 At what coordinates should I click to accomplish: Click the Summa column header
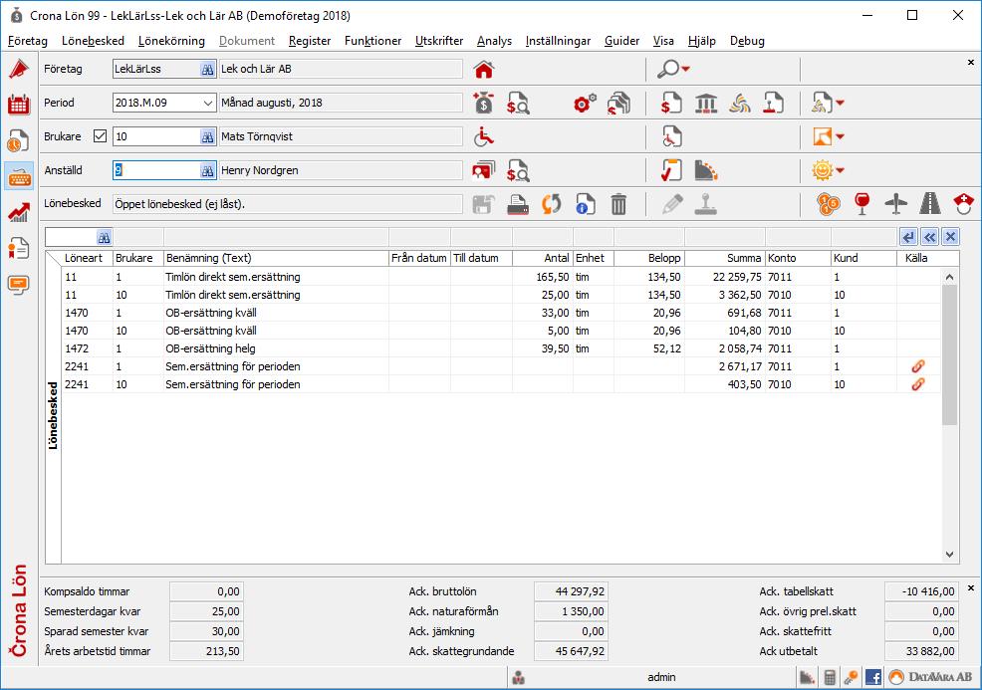pyautogui.click(x=725, y=258)
